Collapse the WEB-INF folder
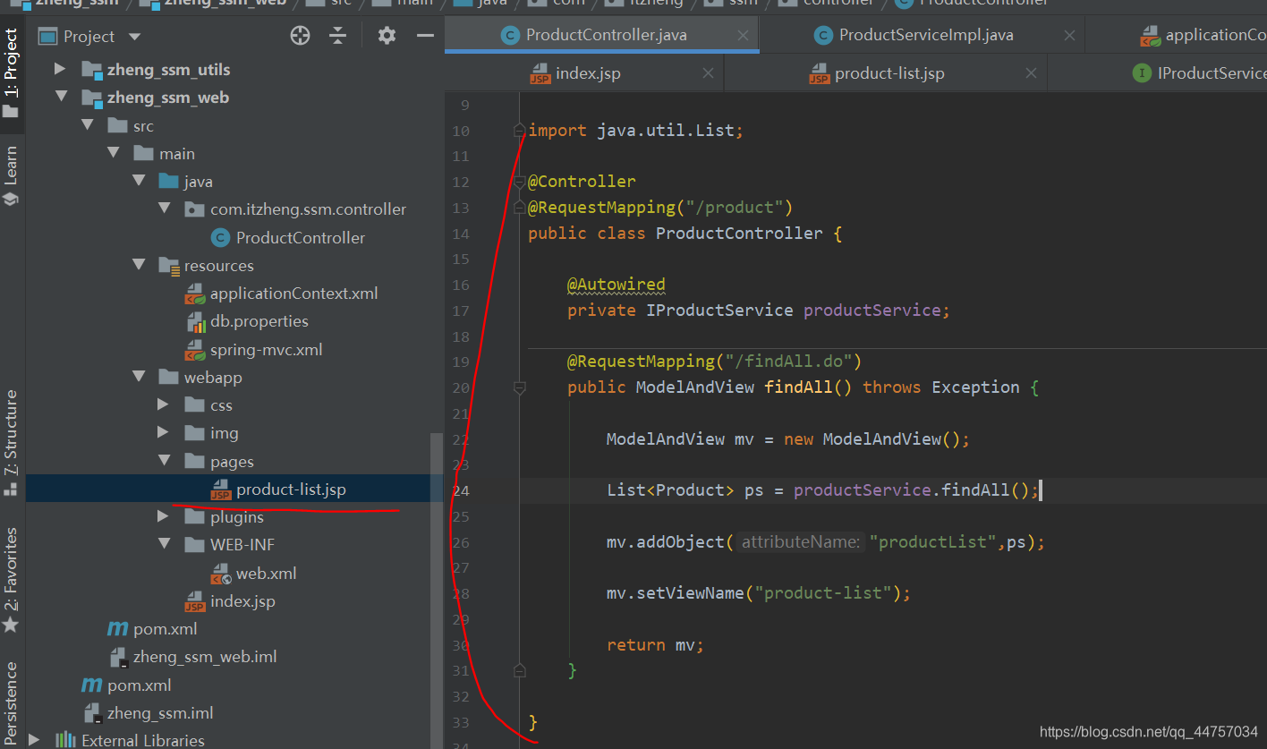 [x=165, y=544]
